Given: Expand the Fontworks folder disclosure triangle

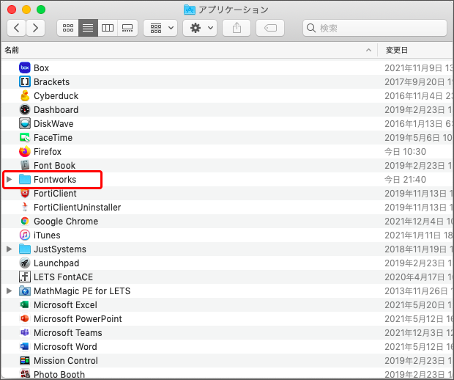Looking at the screenshot, I should tap(9, 179).
